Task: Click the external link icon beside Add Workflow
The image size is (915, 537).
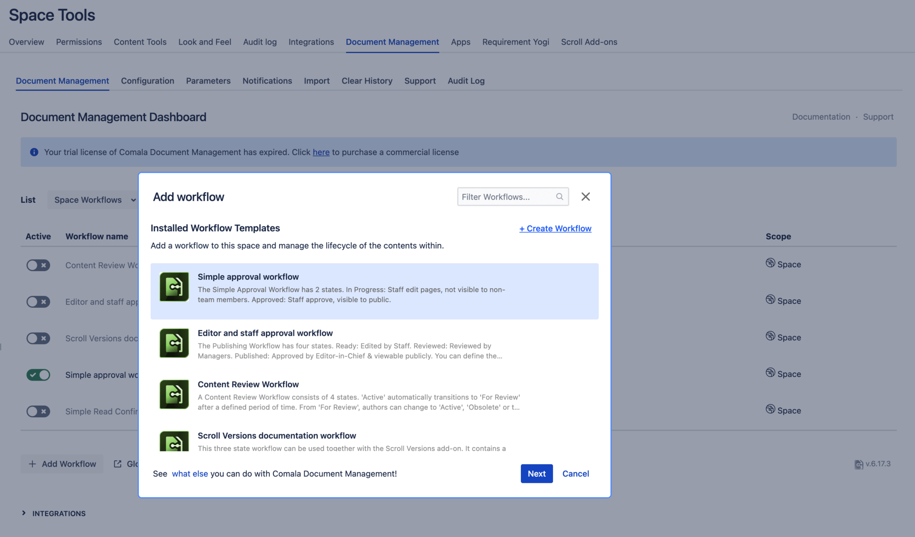Action: [x=118, y=464]
